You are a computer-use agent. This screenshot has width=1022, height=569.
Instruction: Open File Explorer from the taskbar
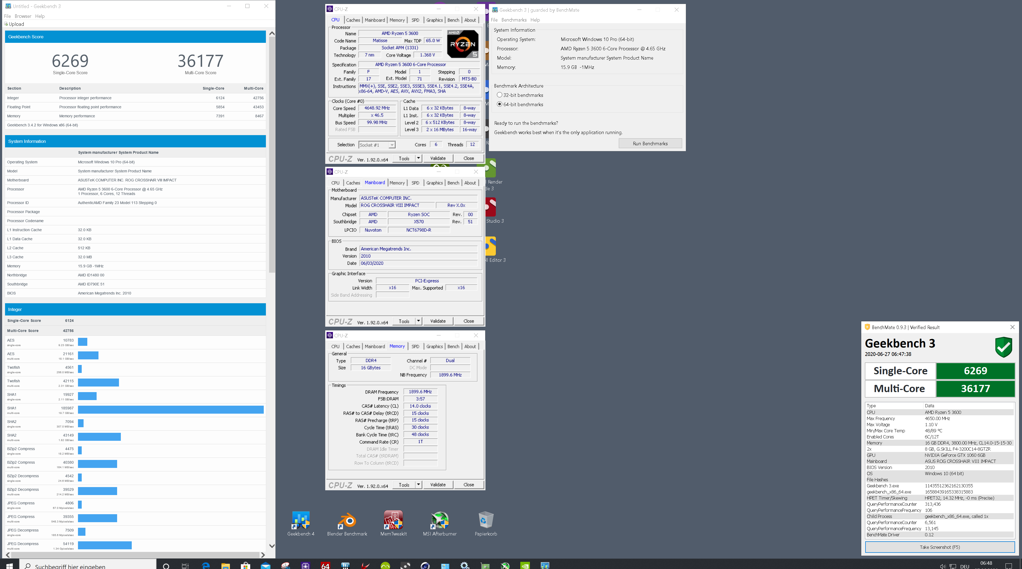225,566
